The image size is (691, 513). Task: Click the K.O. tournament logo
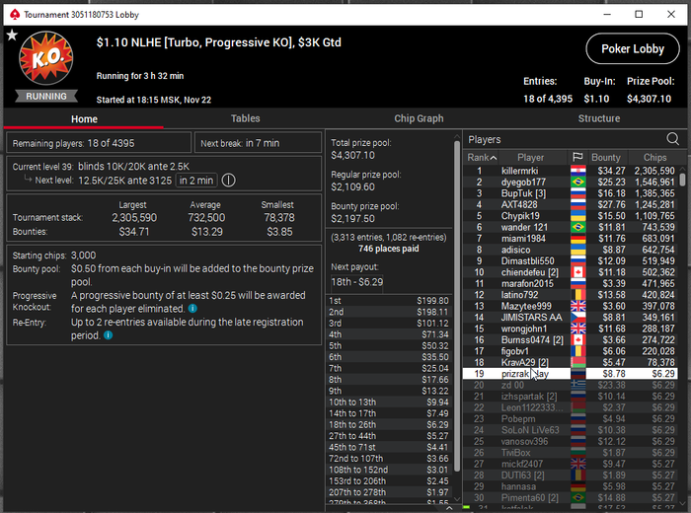(x=45, y=57)
